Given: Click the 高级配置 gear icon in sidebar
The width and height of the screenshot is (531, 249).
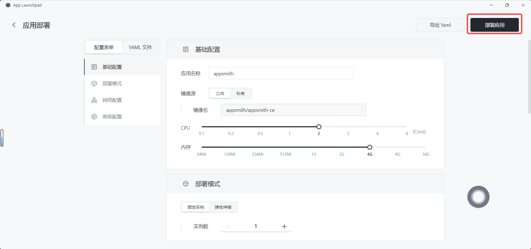Looking at the screenshot, I should [94, 117].
